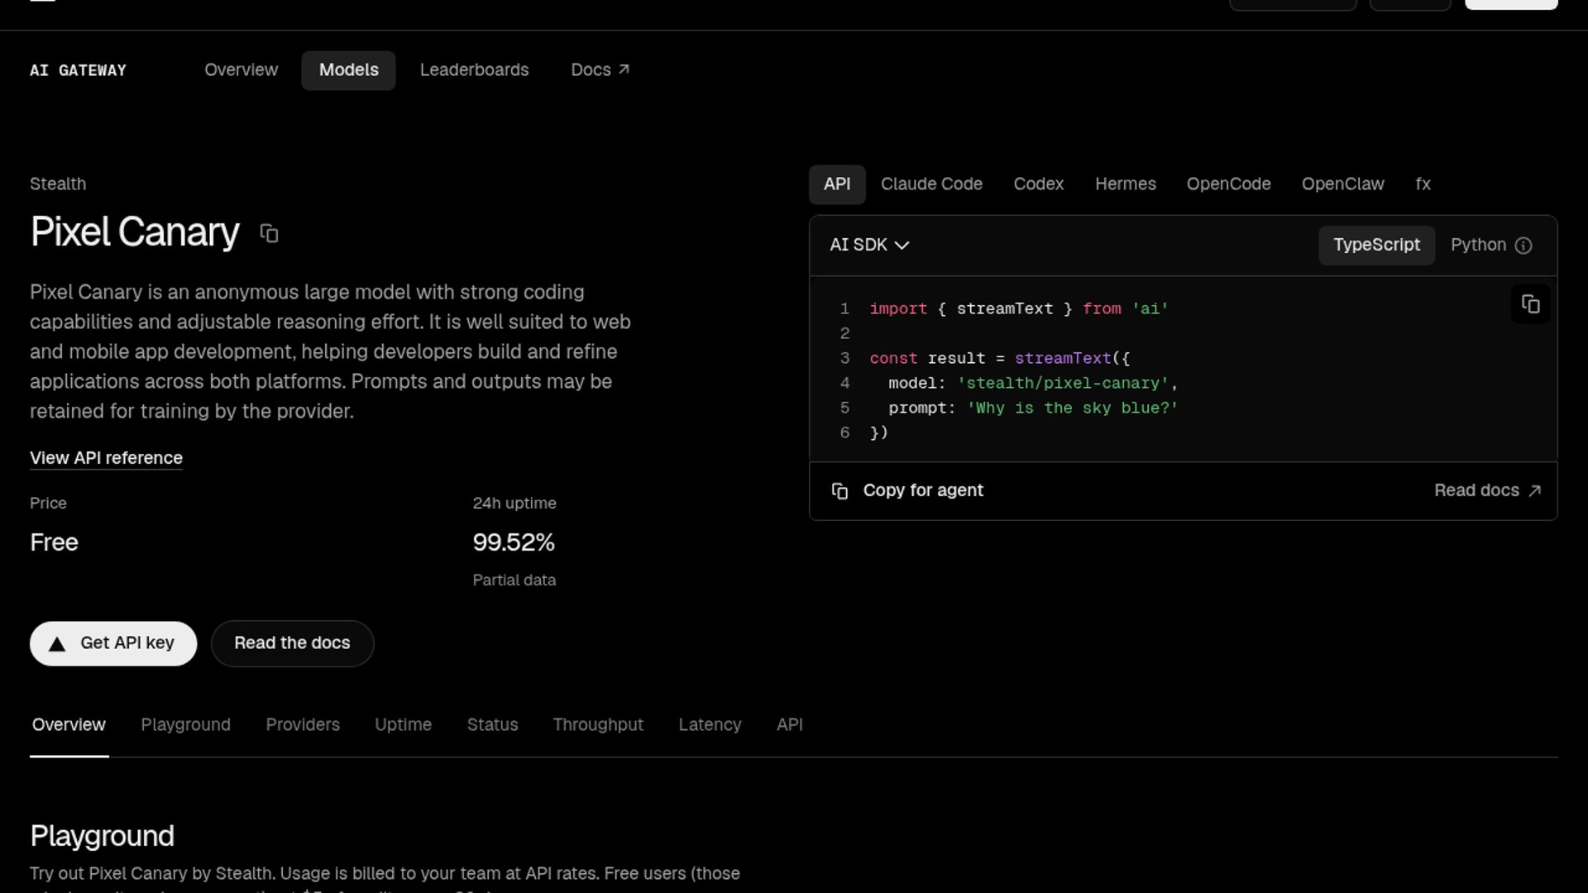
Task: Select the Throughput section tab
Action: point(598,725)
